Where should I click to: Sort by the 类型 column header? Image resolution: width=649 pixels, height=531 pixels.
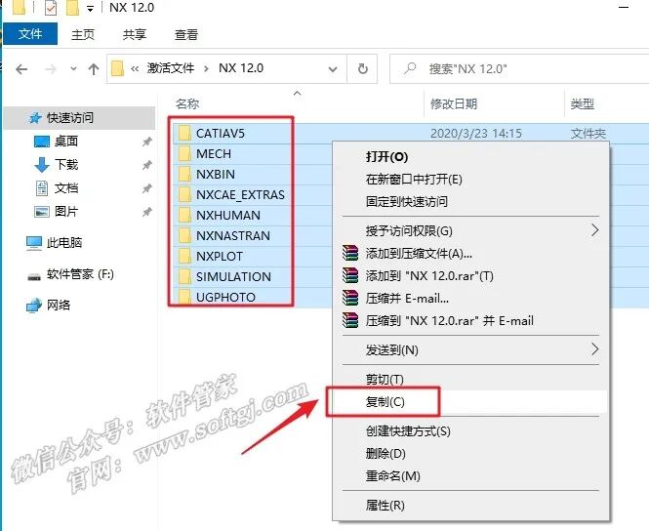(x=583, y=103)
